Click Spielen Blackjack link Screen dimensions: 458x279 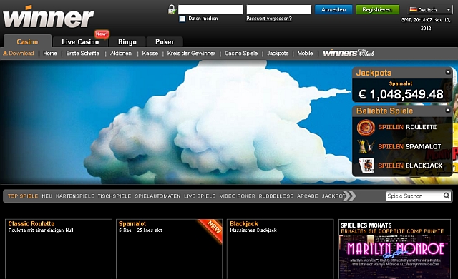tap(410, 166)
